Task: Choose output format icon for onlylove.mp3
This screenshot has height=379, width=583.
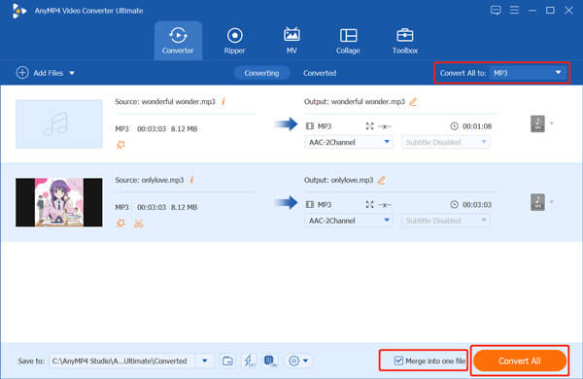Action: 537,202
